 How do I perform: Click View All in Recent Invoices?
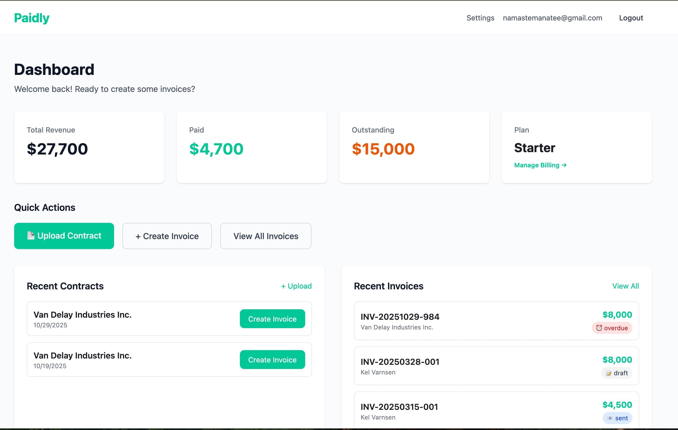point(625,286)
